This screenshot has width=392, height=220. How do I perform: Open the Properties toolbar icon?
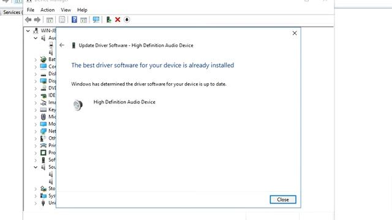click(x=62, y=20)
